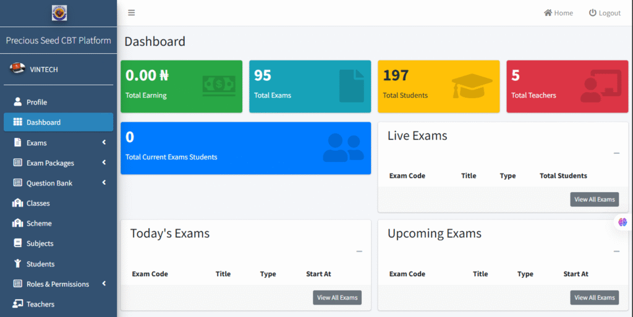Screen dimensions: 633x317
Task: Click View All Exams under Live Exams
Action: point(594,200)
